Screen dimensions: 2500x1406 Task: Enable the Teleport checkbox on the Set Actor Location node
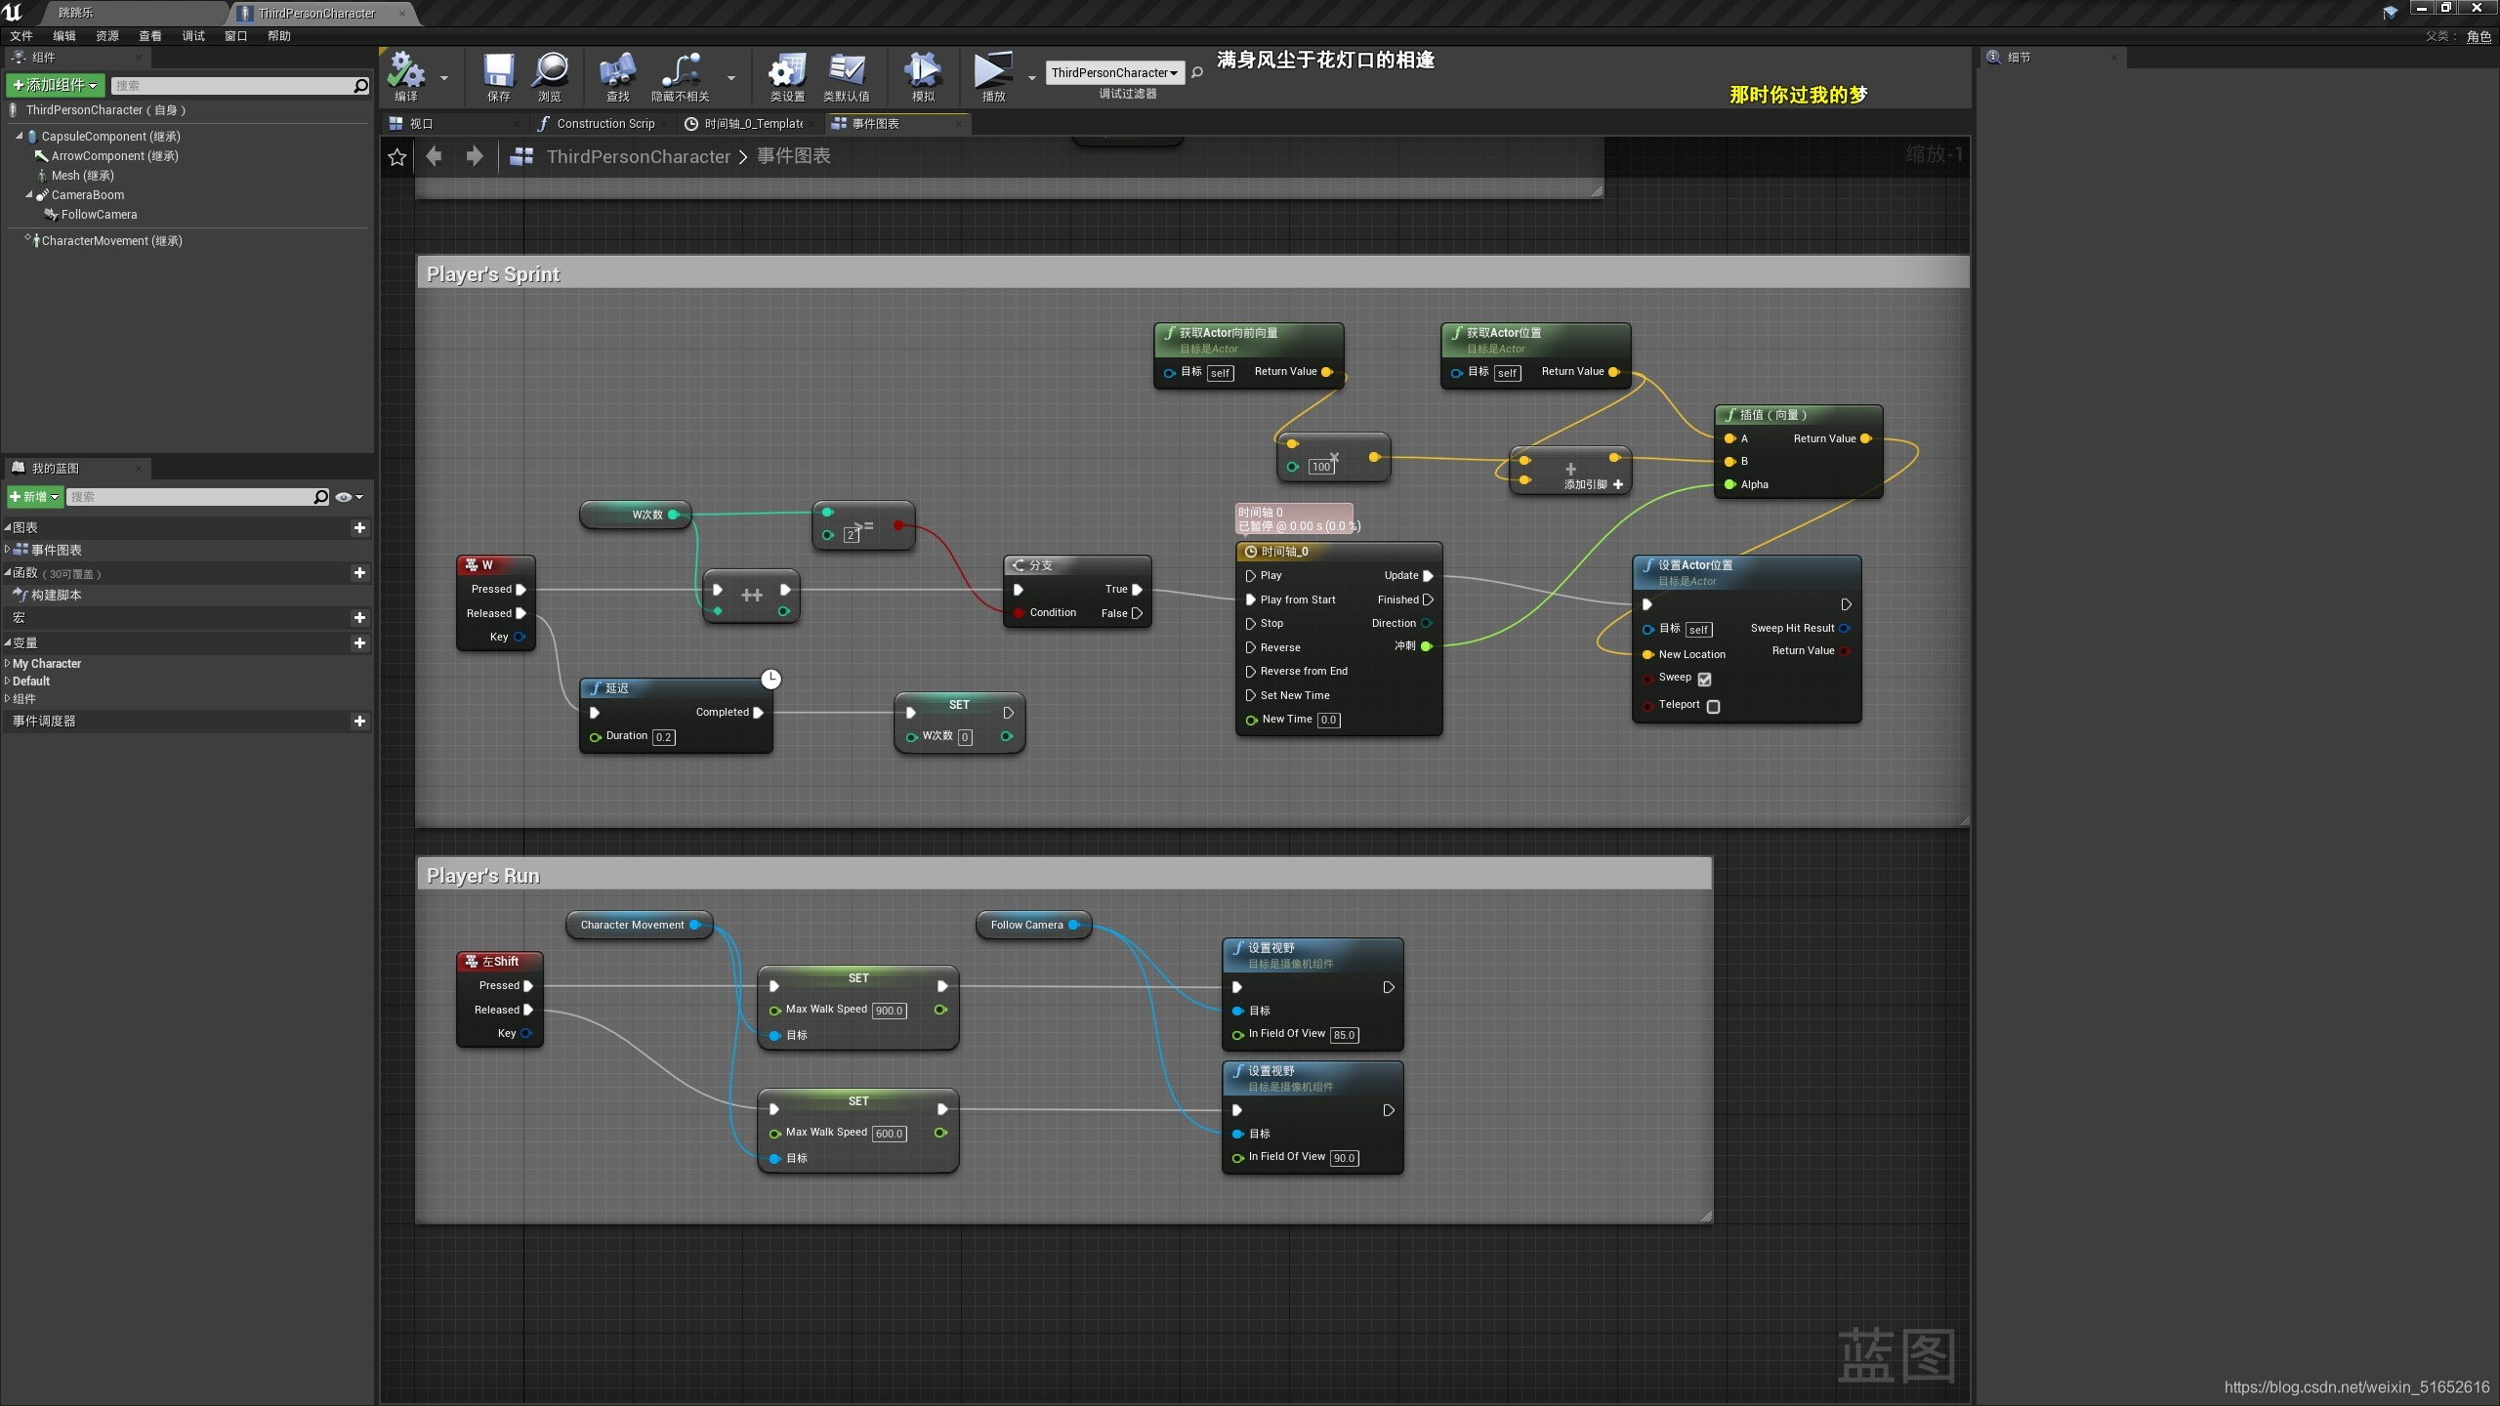click(1713, 706)
